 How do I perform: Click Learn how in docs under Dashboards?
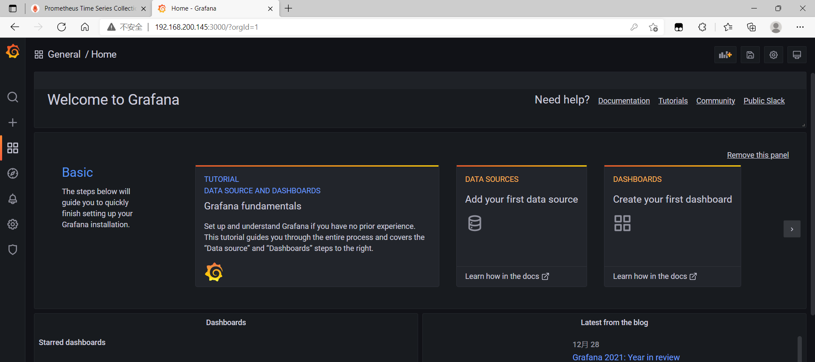(x=655, y=276)
